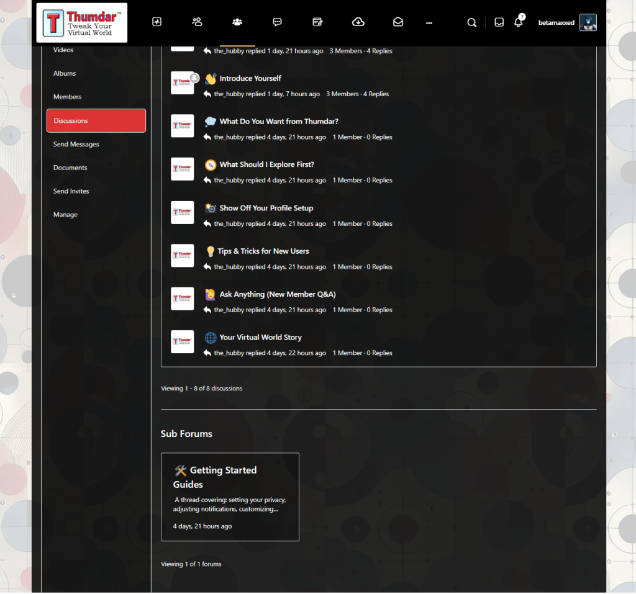Click reply arrow under Ask Anything topic
This screenshot has width=636, height=594.
[207, 310]
